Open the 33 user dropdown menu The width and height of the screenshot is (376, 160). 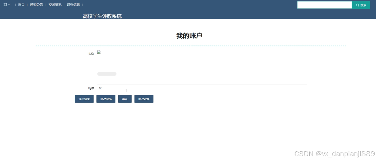(x=7, y=5)
